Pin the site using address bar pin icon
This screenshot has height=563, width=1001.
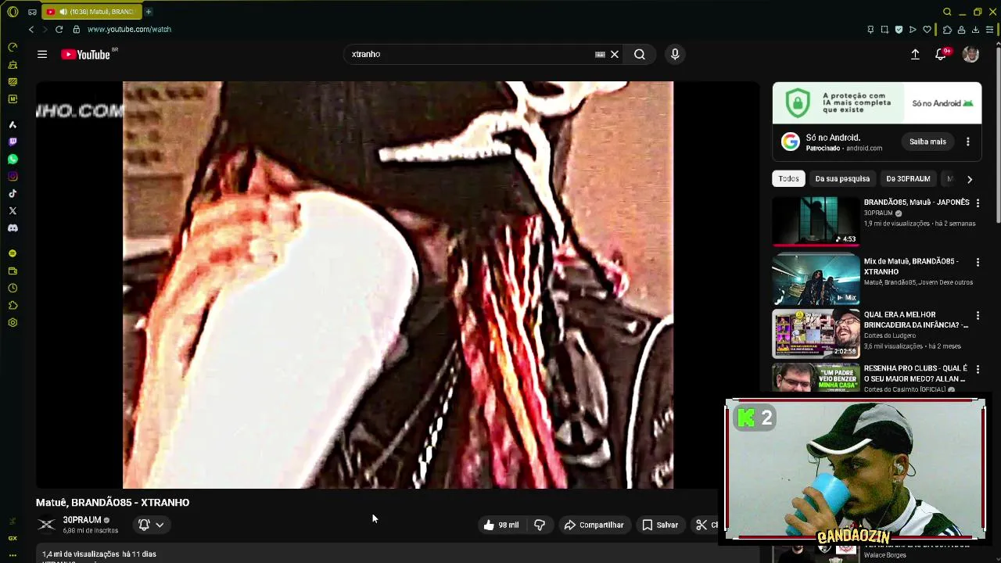[870, 30]
